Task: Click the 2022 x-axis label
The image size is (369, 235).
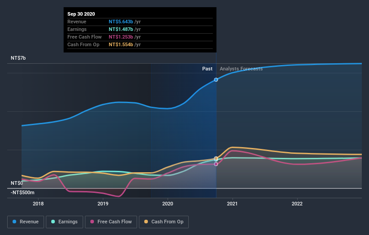Action: 297,204
